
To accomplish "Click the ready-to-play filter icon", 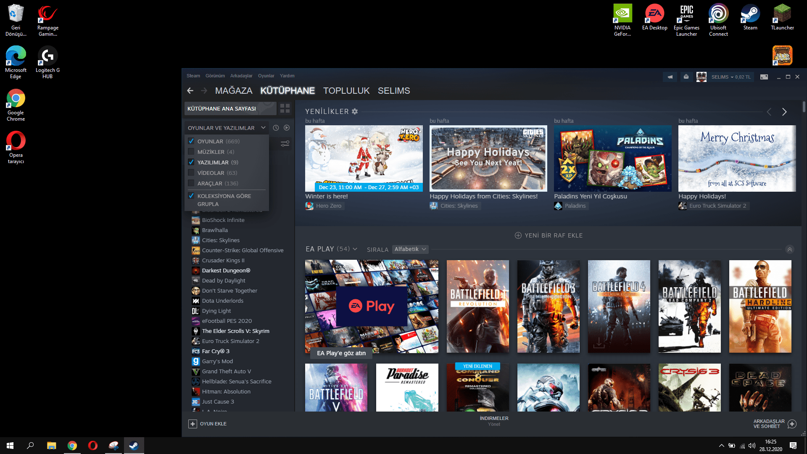I will (287, 128).
